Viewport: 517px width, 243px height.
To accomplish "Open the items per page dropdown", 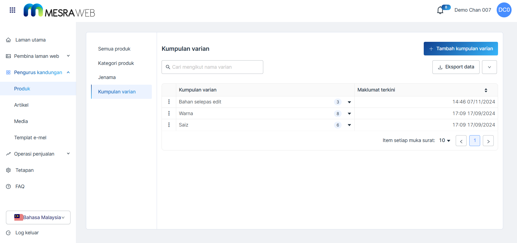I will coord(445,140).
